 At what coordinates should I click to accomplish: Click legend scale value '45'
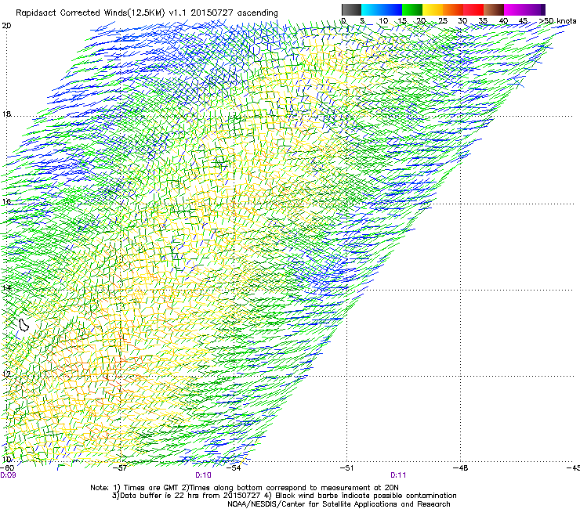coord(523,21)
